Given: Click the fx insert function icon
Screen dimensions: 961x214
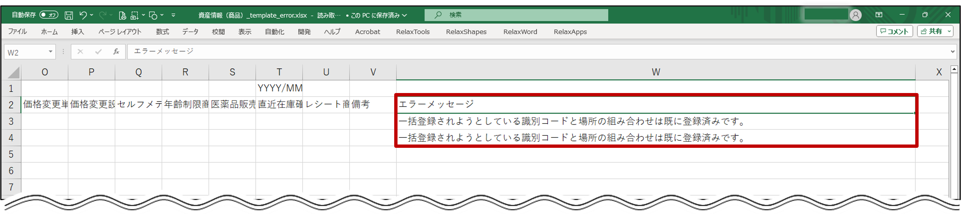Looking at the screenshot, I should click(x=116, y=52).
